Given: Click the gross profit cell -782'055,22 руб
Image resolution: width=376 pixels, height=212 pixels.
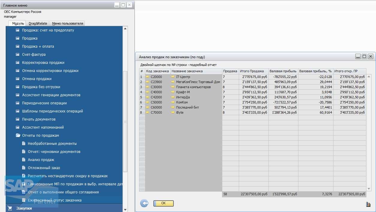Looking at the screenshot, I should 283,77.
